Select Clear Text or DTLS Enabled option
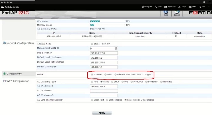The width and height of the screenshot is (212, 115). click(125, 100)
